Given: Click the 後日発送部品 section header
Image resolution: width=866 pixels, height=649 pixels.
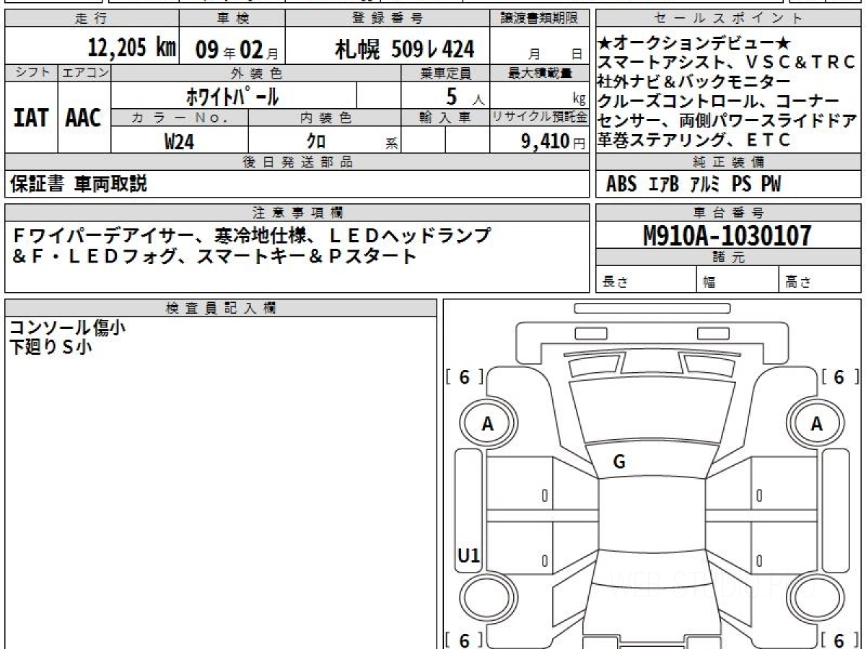Looking at the screenshot, I should 297,162.
